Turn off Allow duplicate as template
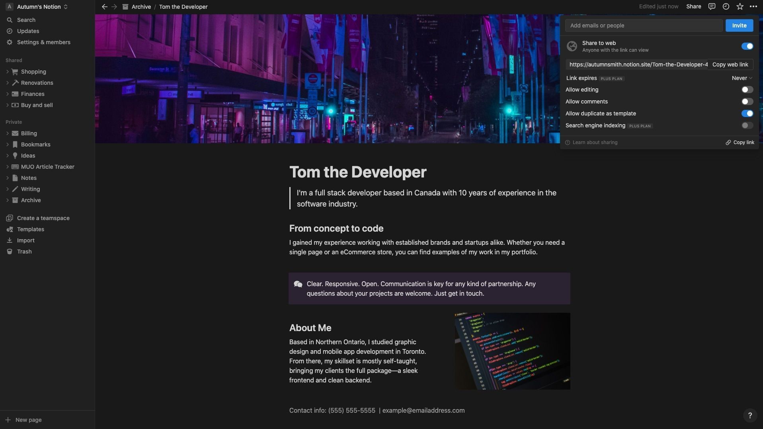 click(747, 113)
